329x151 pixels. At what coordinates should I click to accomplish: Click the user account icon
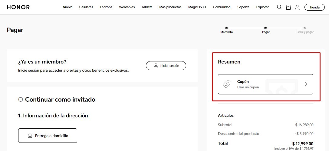coord(297,7)
